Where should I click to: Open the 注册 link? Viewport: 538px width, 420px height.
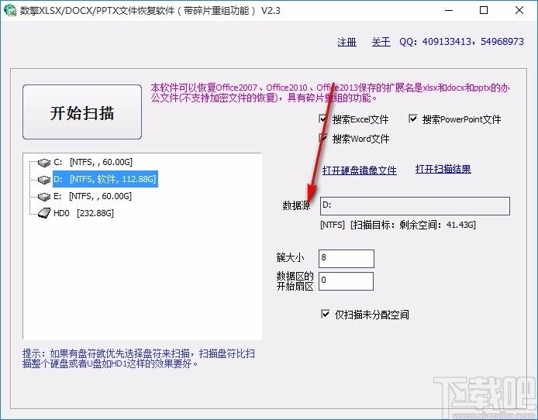pos(347,42)
